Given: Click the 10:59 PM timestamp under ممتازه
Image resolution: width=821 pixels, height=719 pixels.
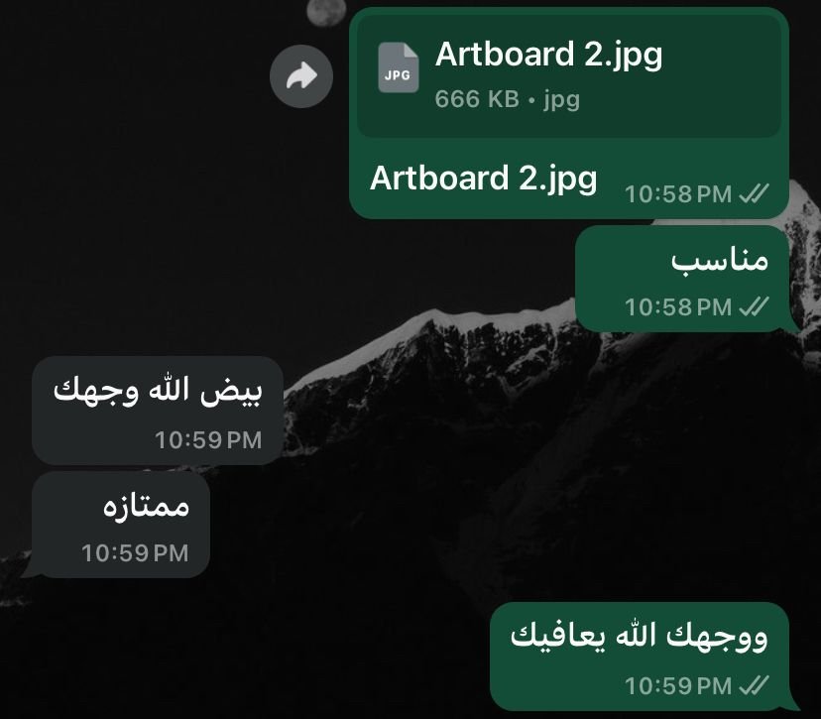Looking at the screenshot, I should (135, 553).
